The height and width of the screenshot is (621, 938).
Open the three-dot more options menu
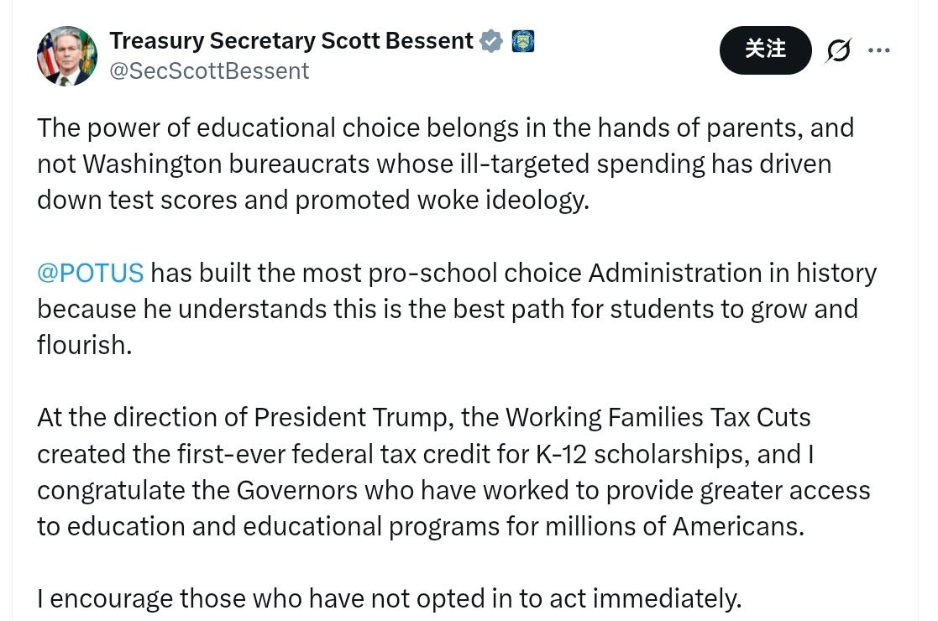coord(879,50)
